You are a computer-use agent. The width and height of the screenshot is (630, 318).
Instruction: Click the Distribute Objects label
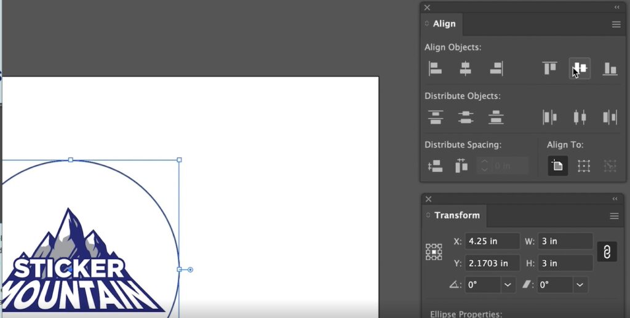(x=463, y=96)
